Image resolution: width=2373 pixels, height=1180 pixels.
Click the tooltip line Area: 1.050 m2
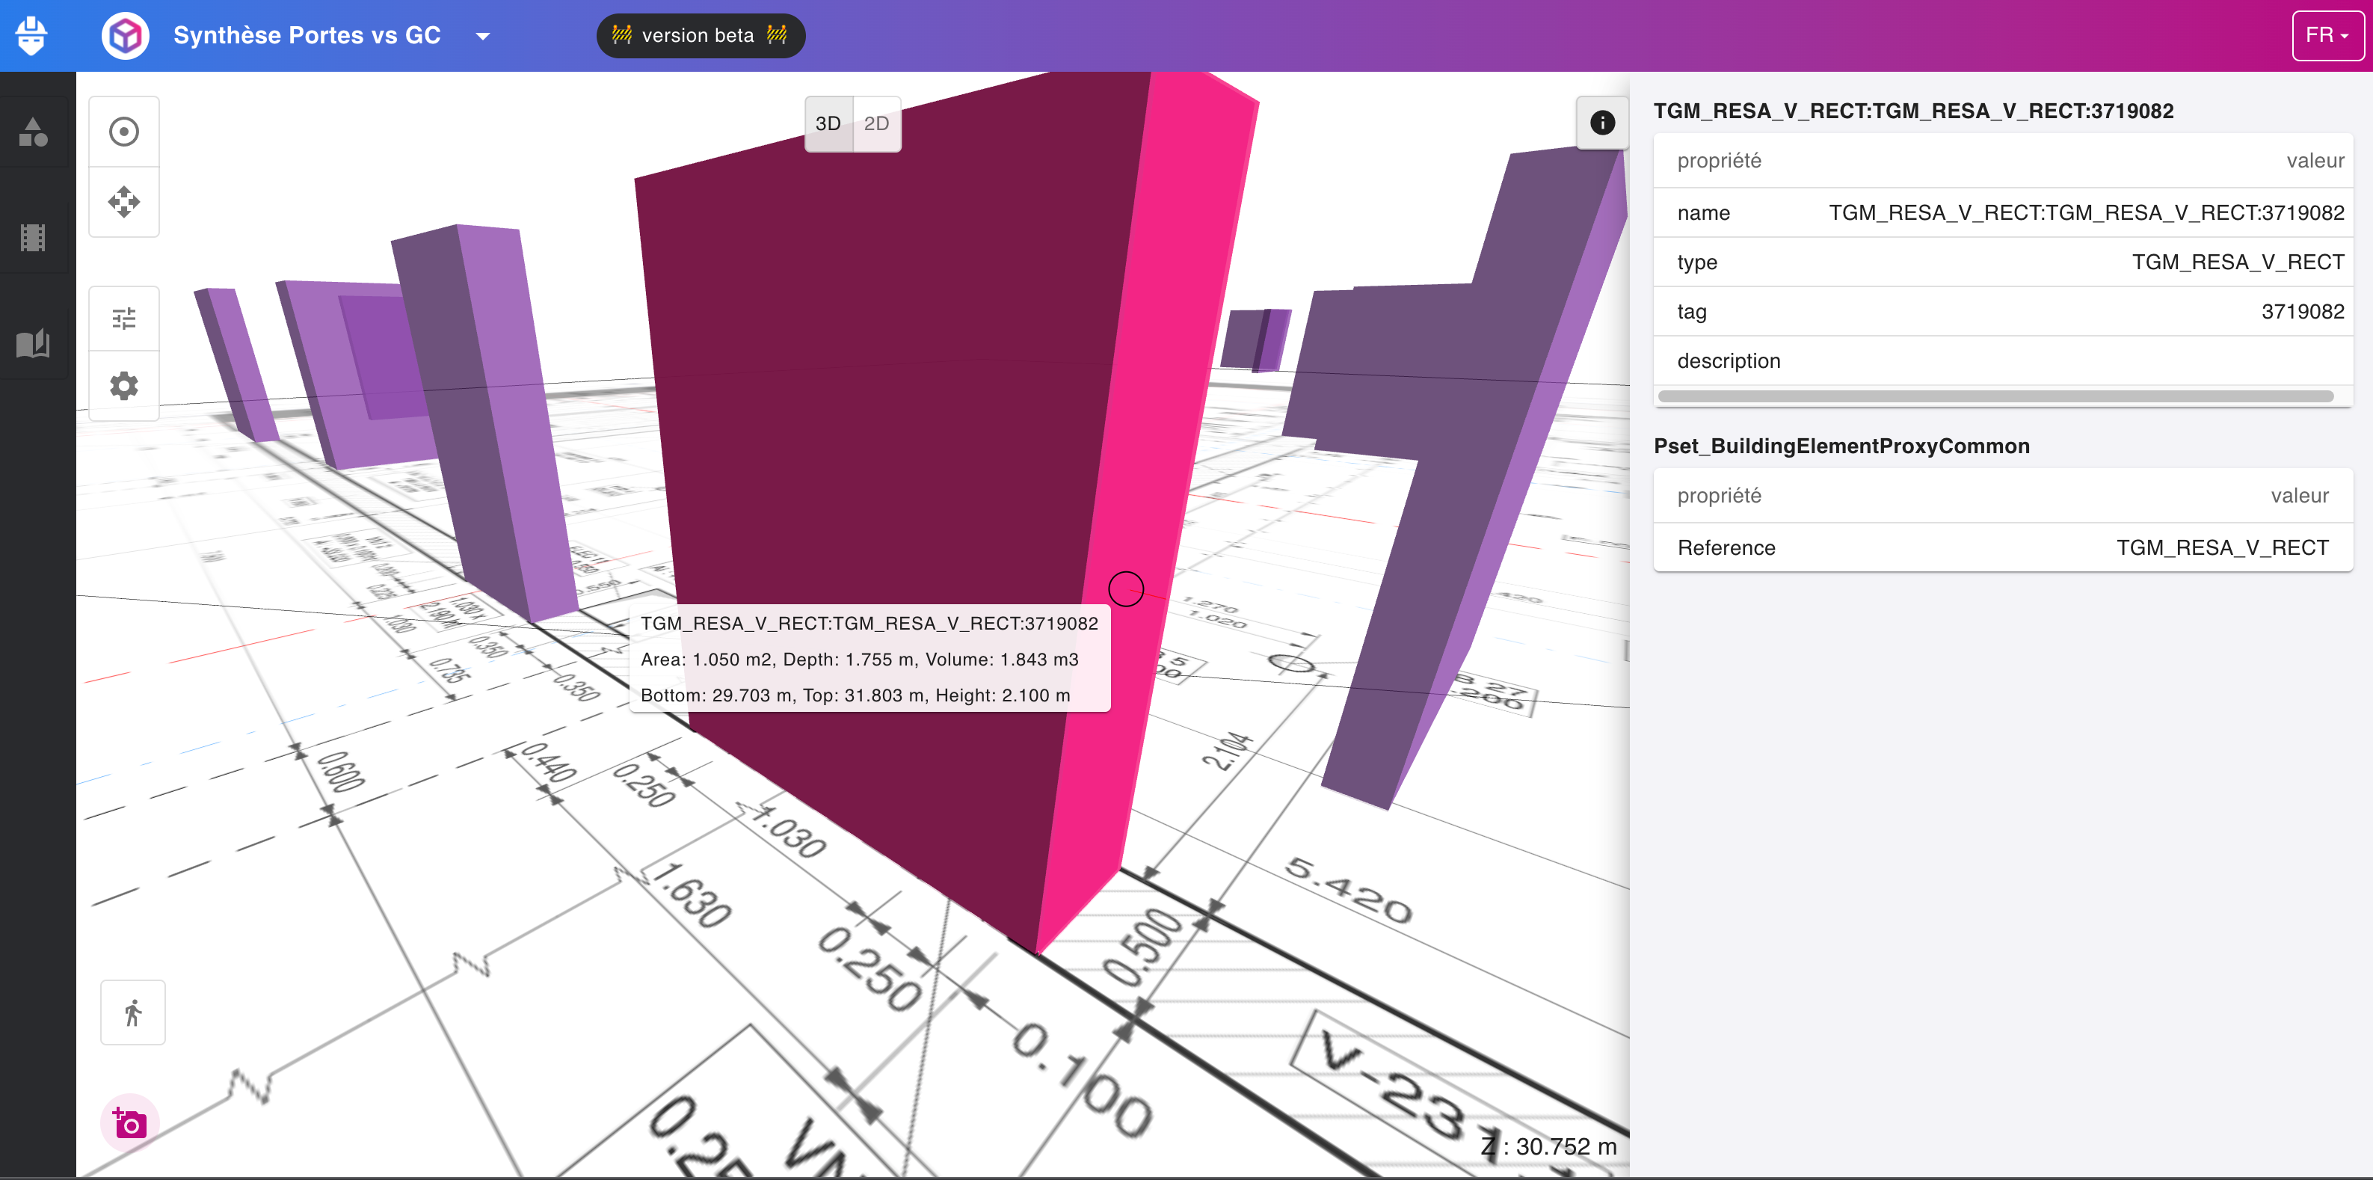pyautogui.click(x=860, y=660)
